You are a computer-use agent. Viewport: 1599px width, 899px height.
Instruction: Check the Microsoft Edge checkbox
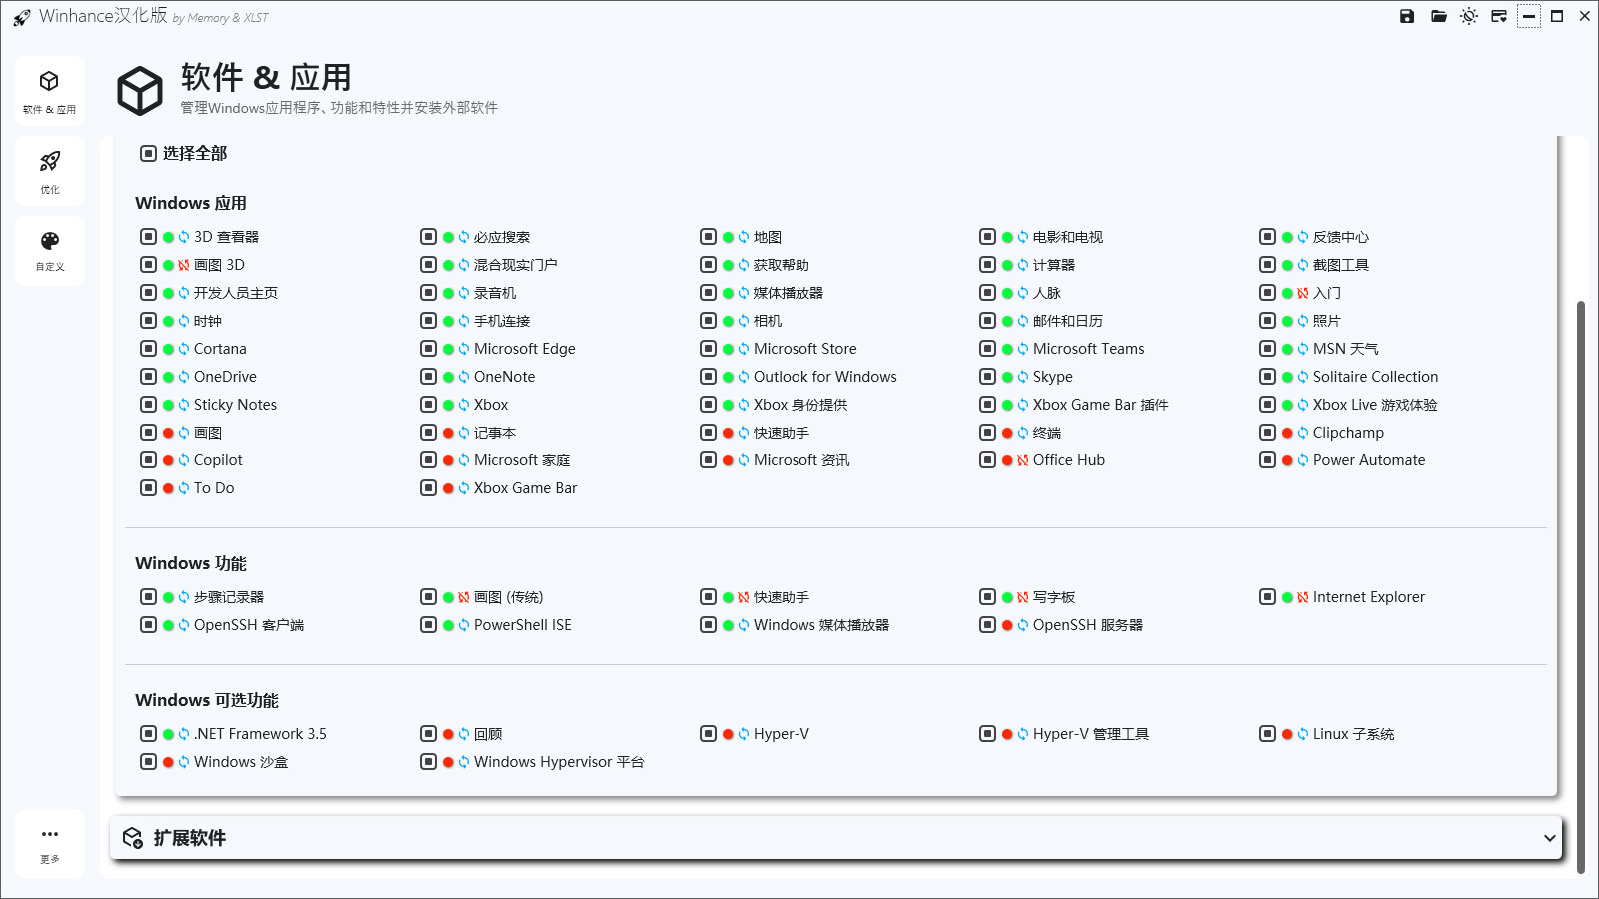[x=428, y=349]
